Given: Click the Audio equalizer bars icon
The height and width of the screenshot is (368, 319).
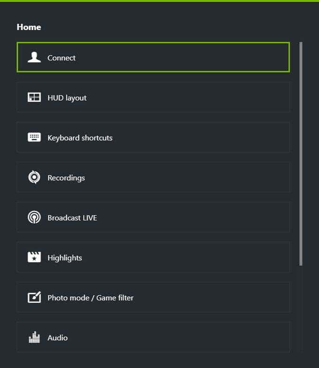Looking at the screenshot, I should (x=34, y=337).
